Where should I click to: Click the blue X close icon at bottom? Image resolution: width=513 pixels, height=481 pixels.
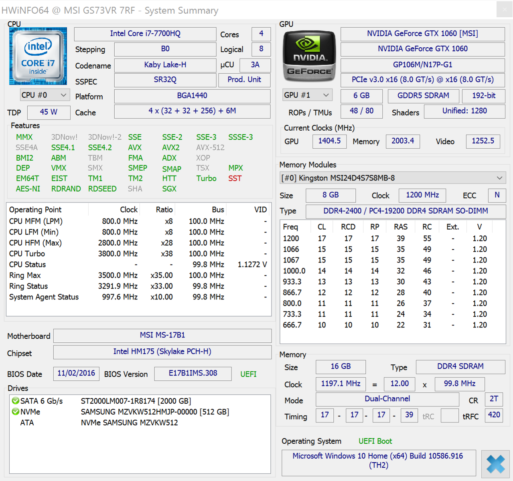496,464
